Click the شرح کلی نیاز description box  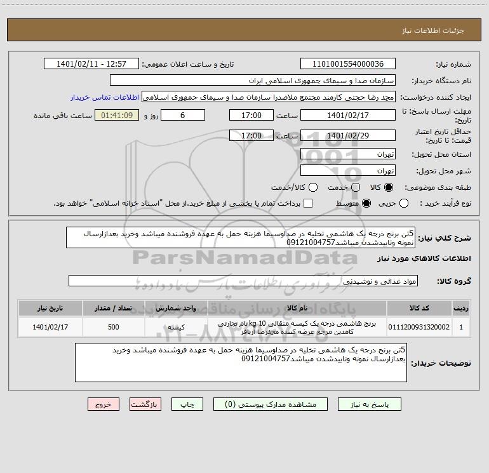pyautogui.click(x=241, y=237)
